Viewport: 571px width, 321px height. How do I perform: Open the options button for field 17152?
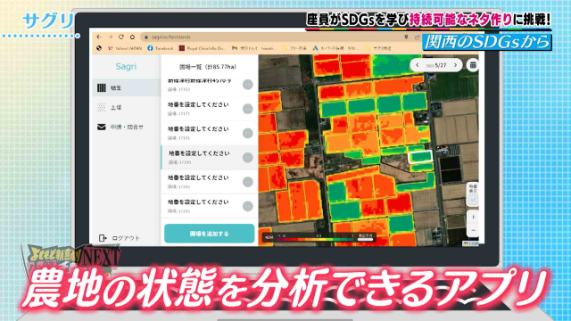click(x=248, y=85)
